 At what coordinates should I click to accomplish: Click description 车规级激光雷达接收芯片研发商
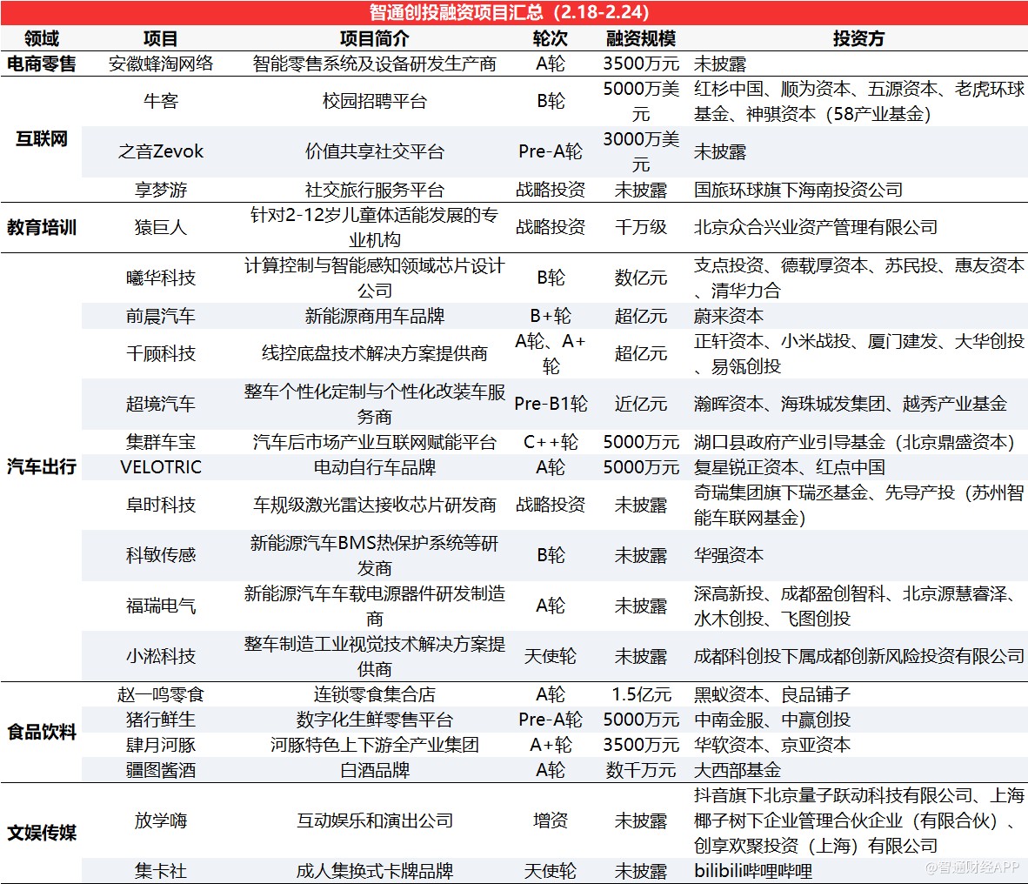point(374,505)
